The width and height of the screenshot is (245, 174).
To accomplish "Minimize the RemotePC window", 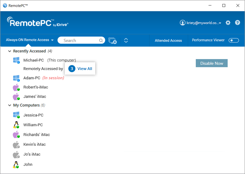I will coord(210,5).
